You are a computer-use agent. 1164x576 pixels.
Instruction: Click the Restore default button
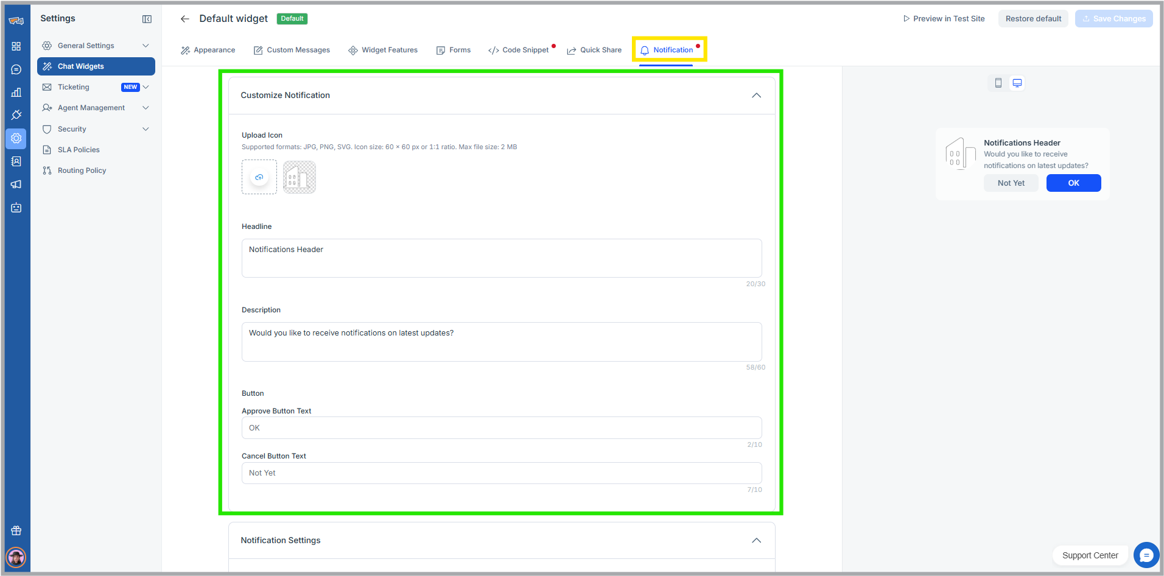tap(1033, 19)
